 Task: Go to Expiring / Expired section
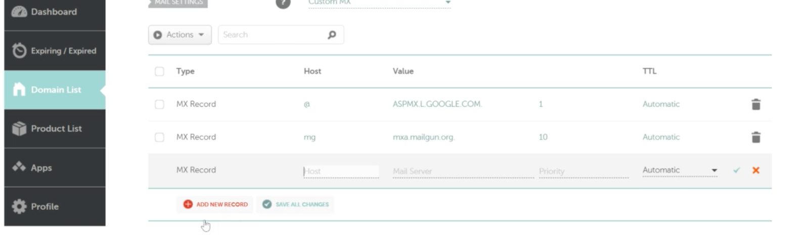click(x=55, y=51)
